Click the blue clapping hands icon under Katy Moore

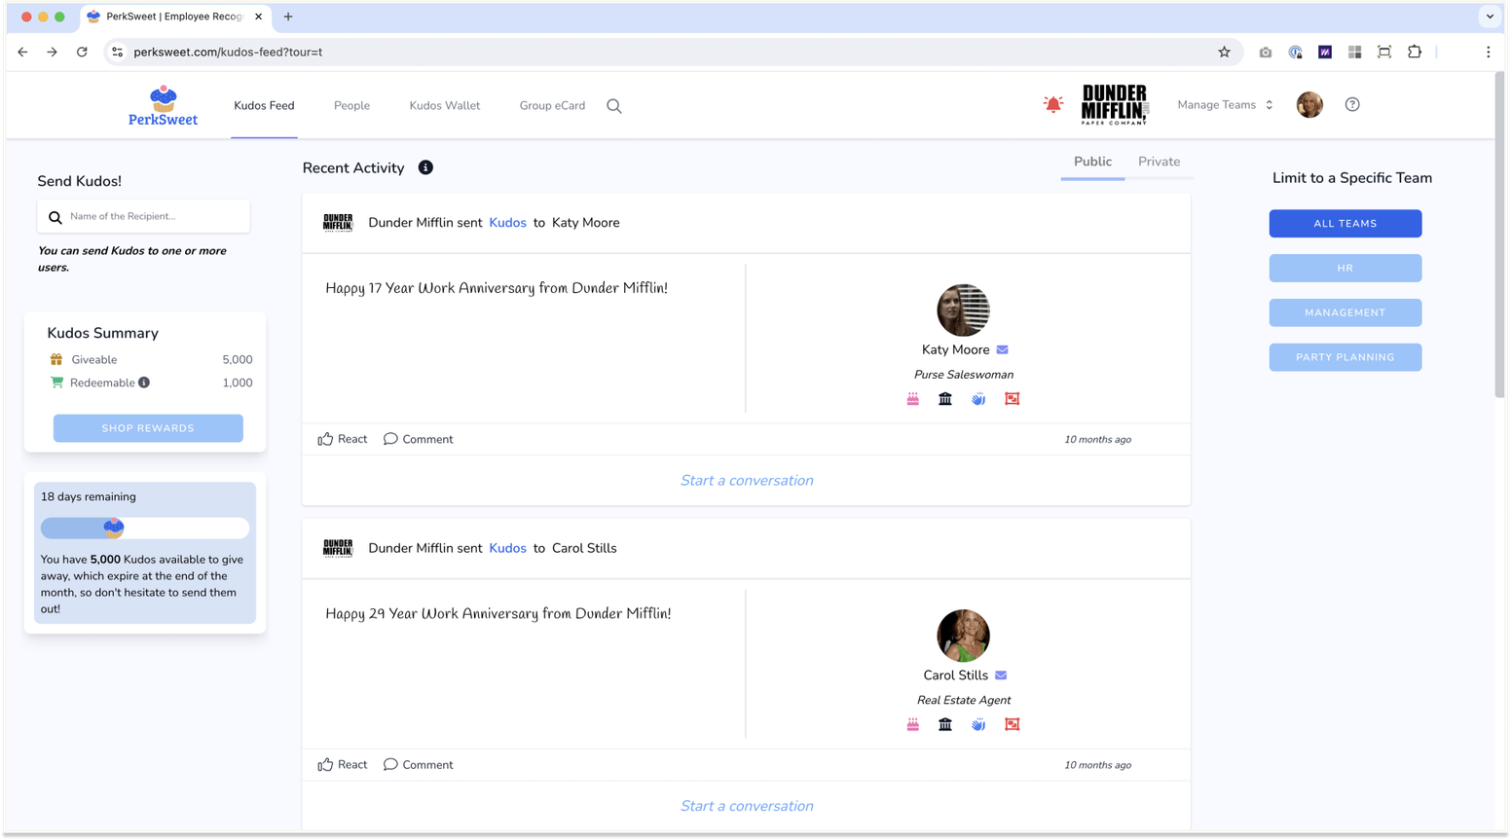point(978,399)
